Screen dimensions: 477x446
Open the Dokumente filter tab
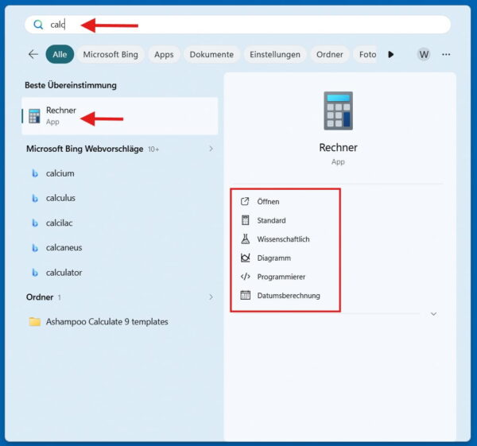click(211, 54)
